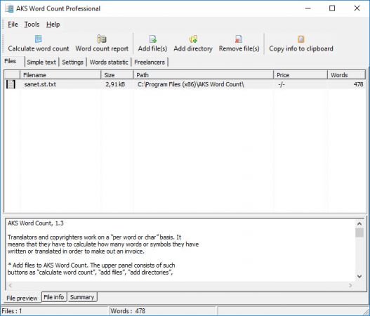Screen dimensions: 370x316
Task: Click the Calculate word count icon
Action: pyautogui.click(x=38, y=39)
